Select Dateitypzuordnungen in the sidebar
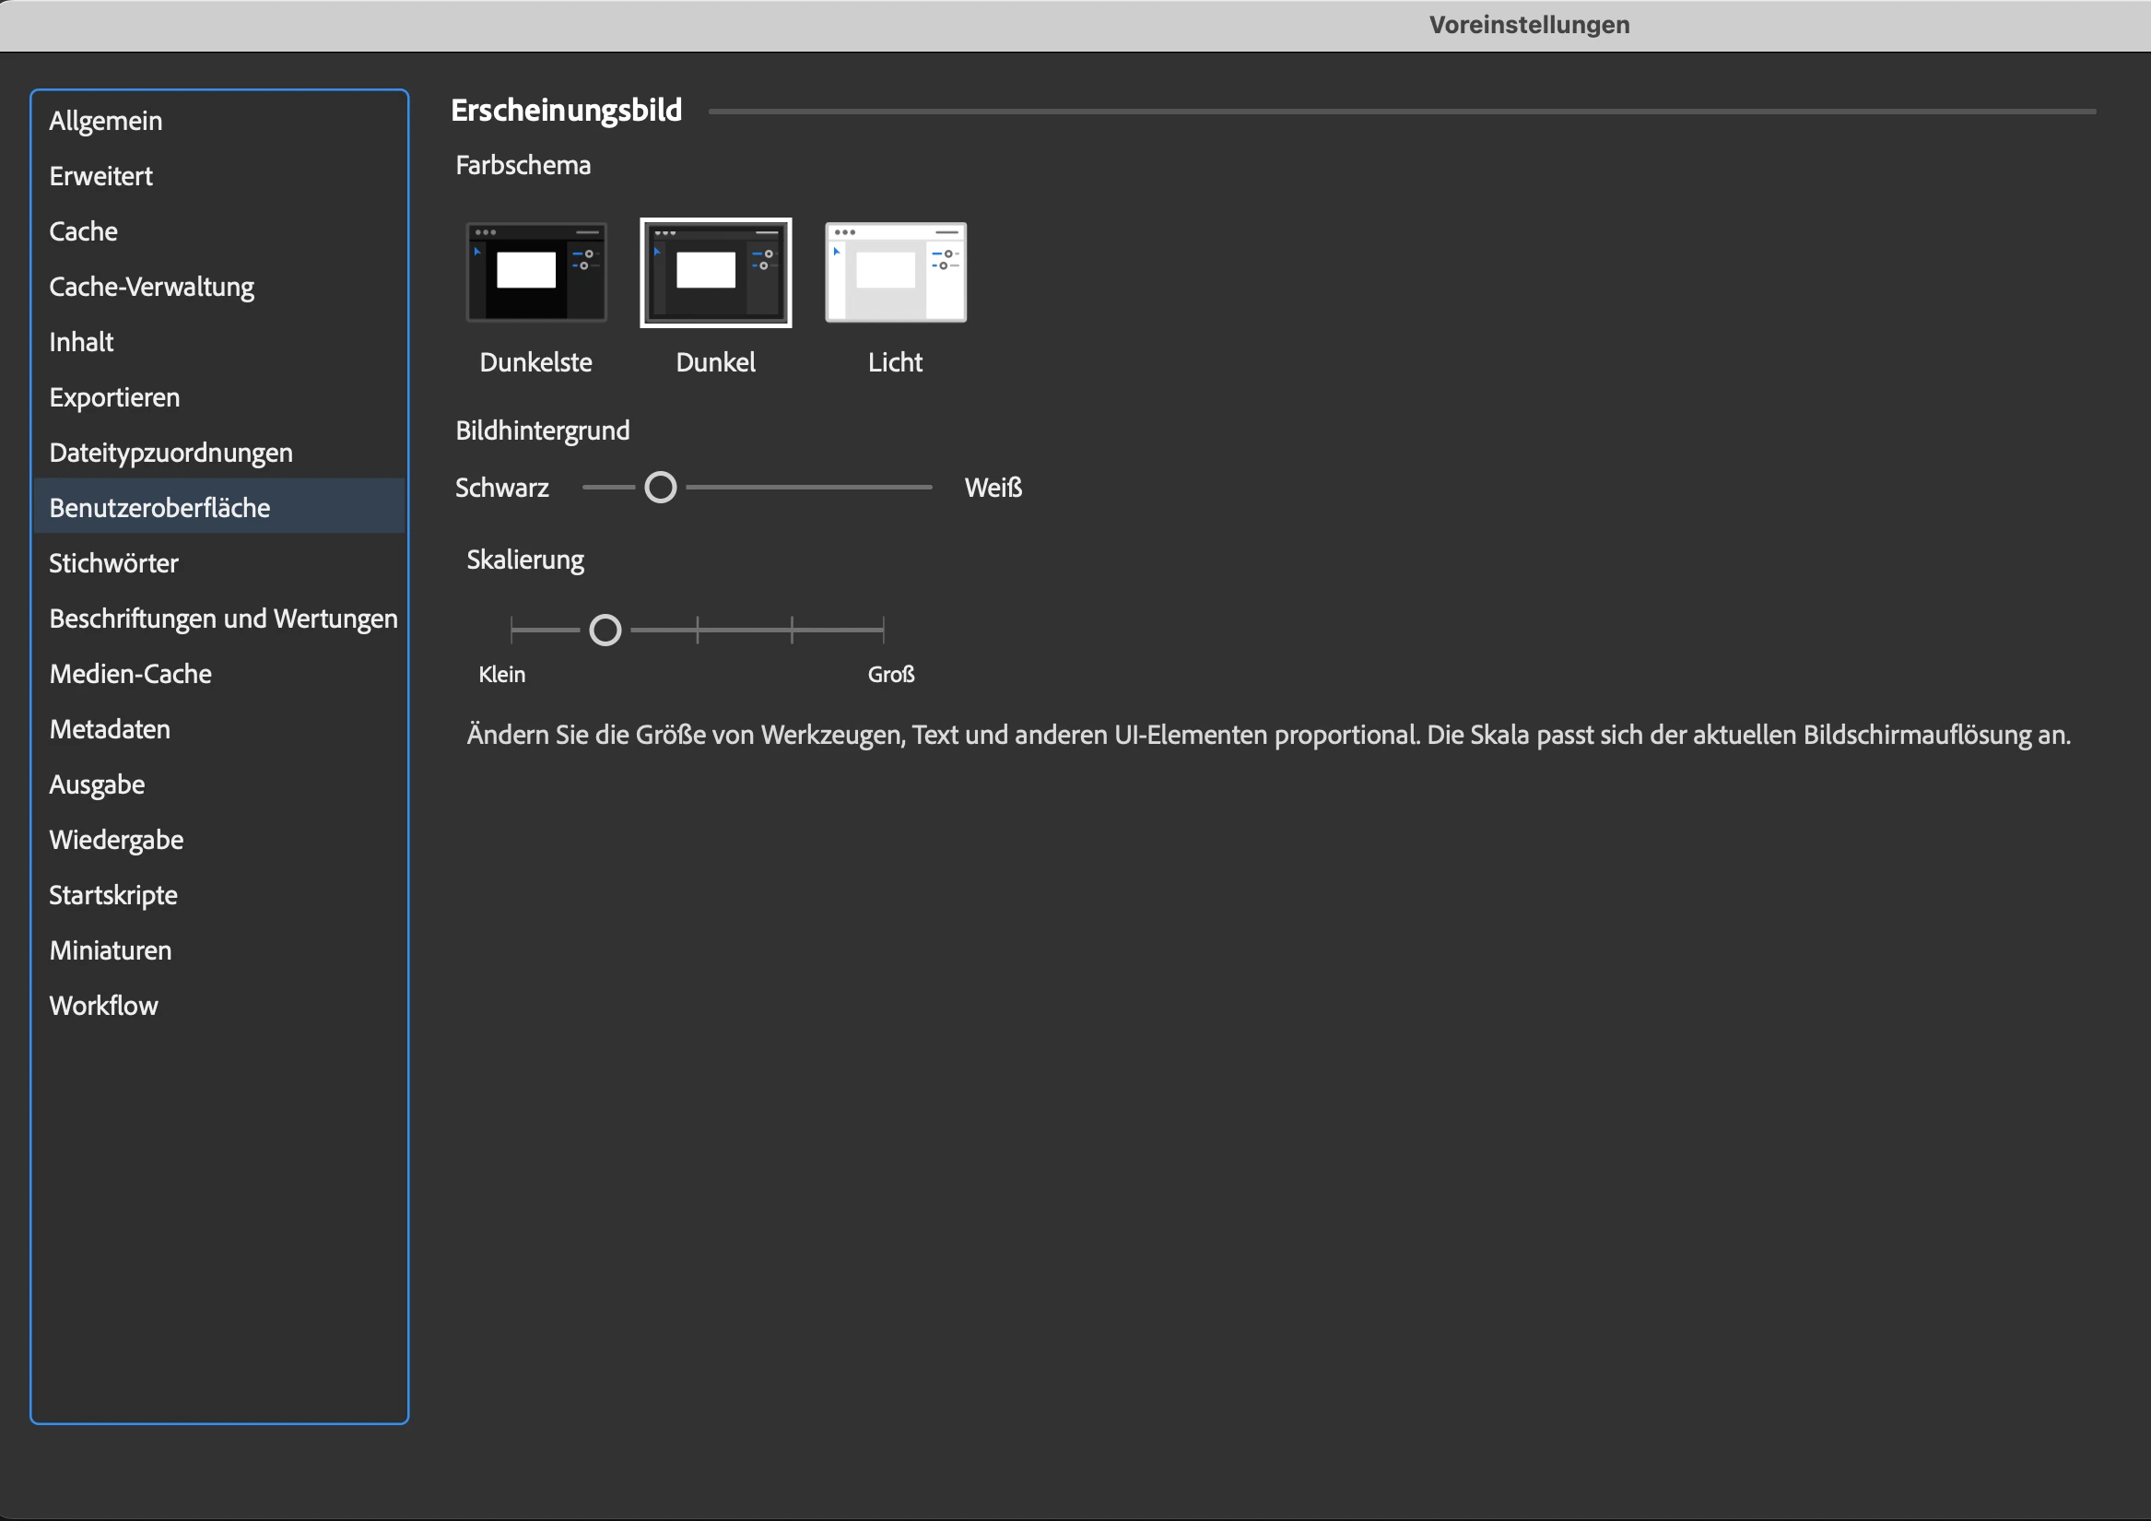 tap(171, 453)
